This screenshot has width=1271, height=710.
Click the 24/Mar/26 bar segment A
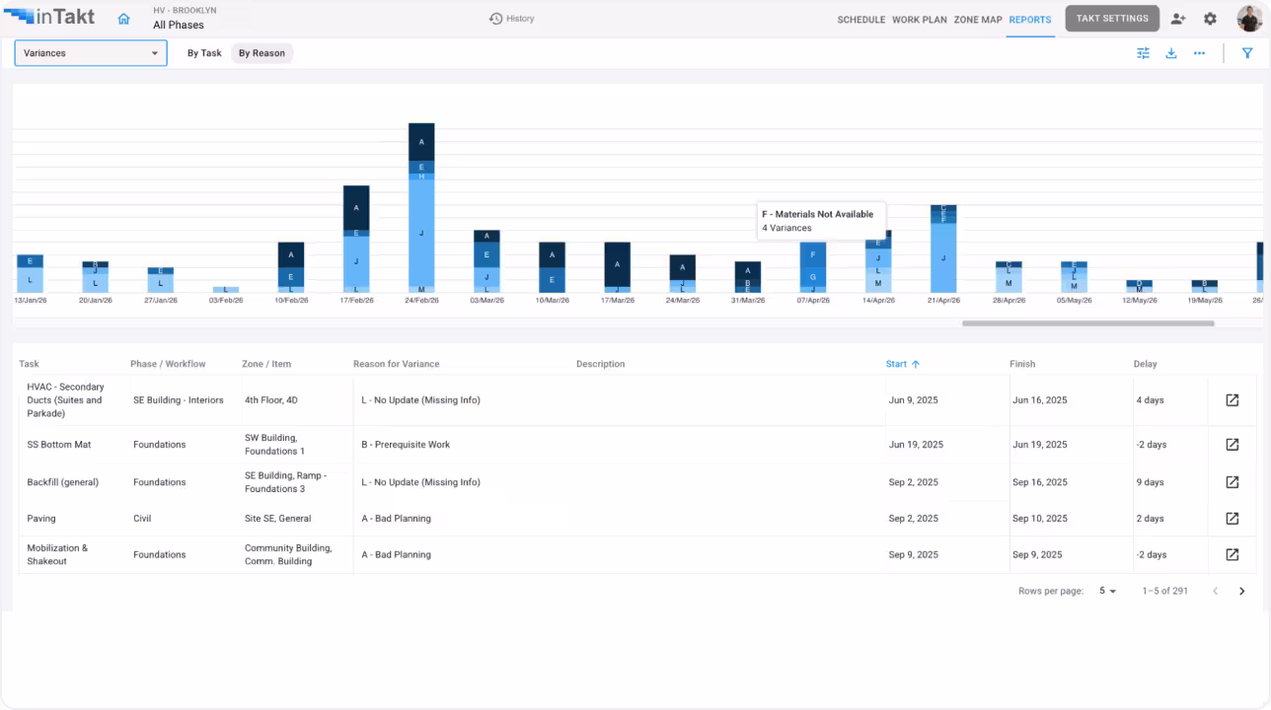pyautogui.click(x=683, y=267)
